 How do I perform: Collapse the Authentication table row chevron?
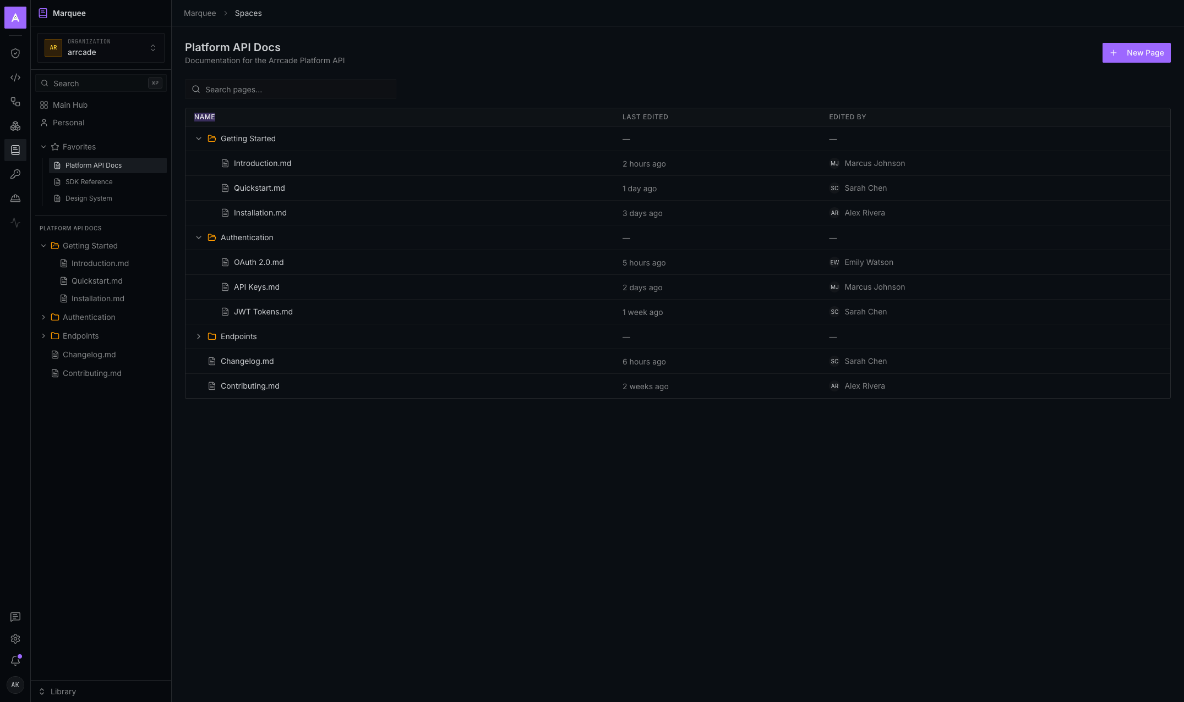(199, 237)
